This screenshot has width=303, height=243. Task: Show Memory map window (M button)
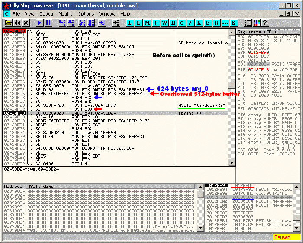click(147, 23)
